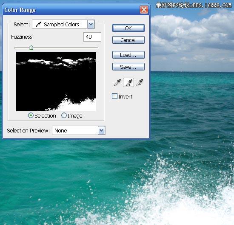Choose the Image radio button
The image size is (234, 225).
tap(64, 115)
